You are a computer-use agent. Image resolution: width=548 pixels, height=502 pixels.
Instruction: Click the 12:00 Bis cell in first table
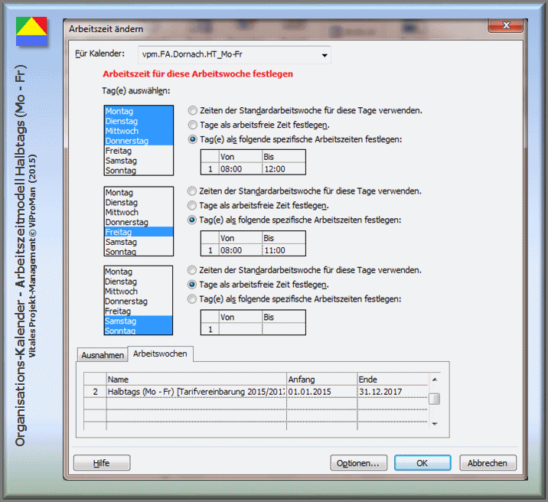tap(282, 169)
